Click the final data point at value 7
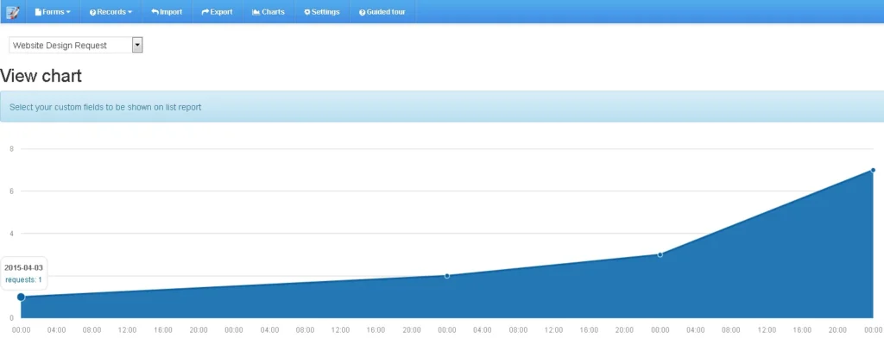The image size is (884, 357). [873, 170]
